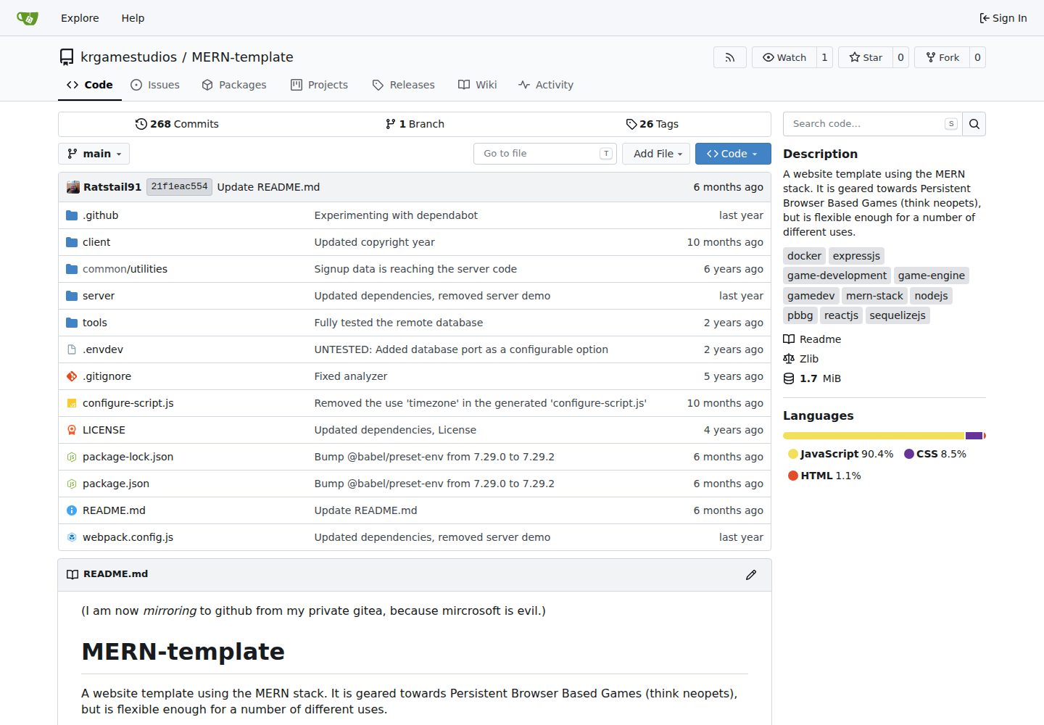Switch to the Issues tab

pos(155,85)
